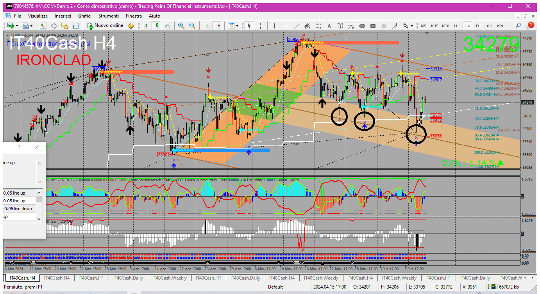Switch timeframe to M15
This screenshot has width=540, height=294.
pos(435,26)
